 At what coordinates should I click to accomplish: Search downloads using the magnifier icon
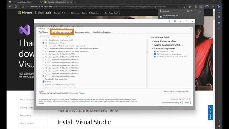tap(192, 11)
